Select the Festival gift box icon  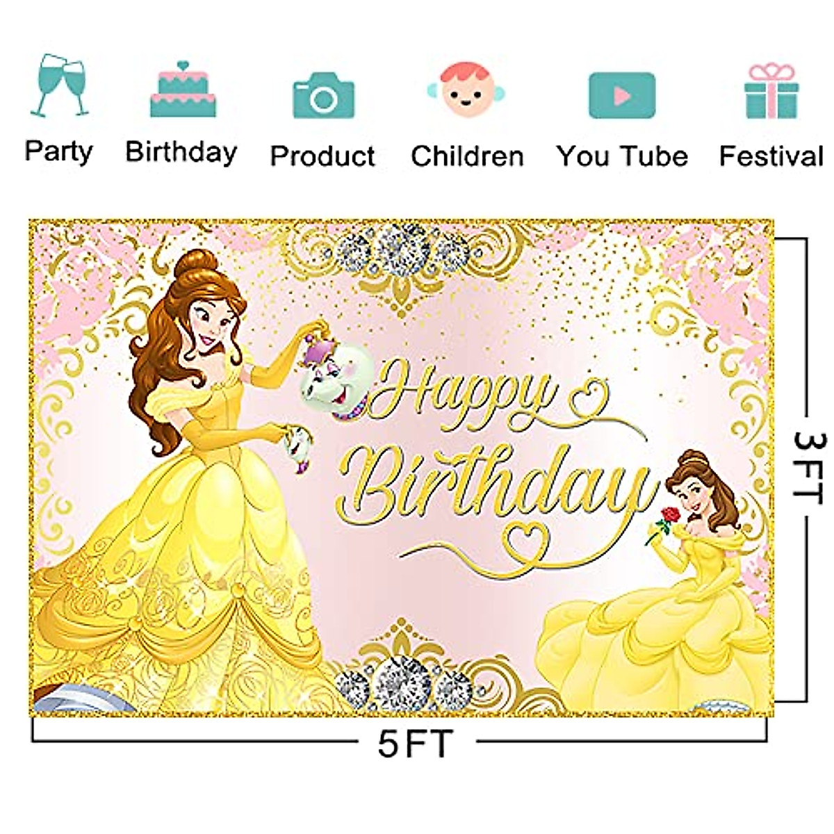(771, 91)
